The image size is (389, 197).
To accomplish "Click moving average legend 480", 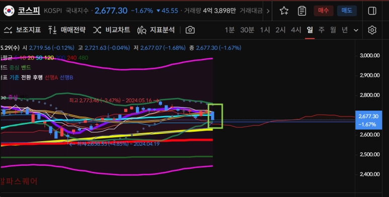I will pyautogui.click(x=83, y=58).
